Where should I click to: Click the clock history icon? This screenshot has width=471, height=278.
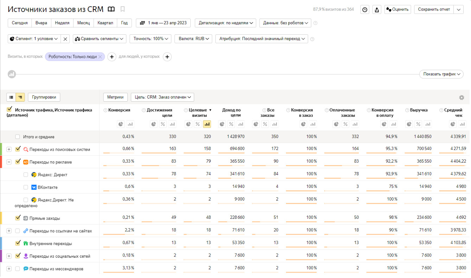point(365,10)
